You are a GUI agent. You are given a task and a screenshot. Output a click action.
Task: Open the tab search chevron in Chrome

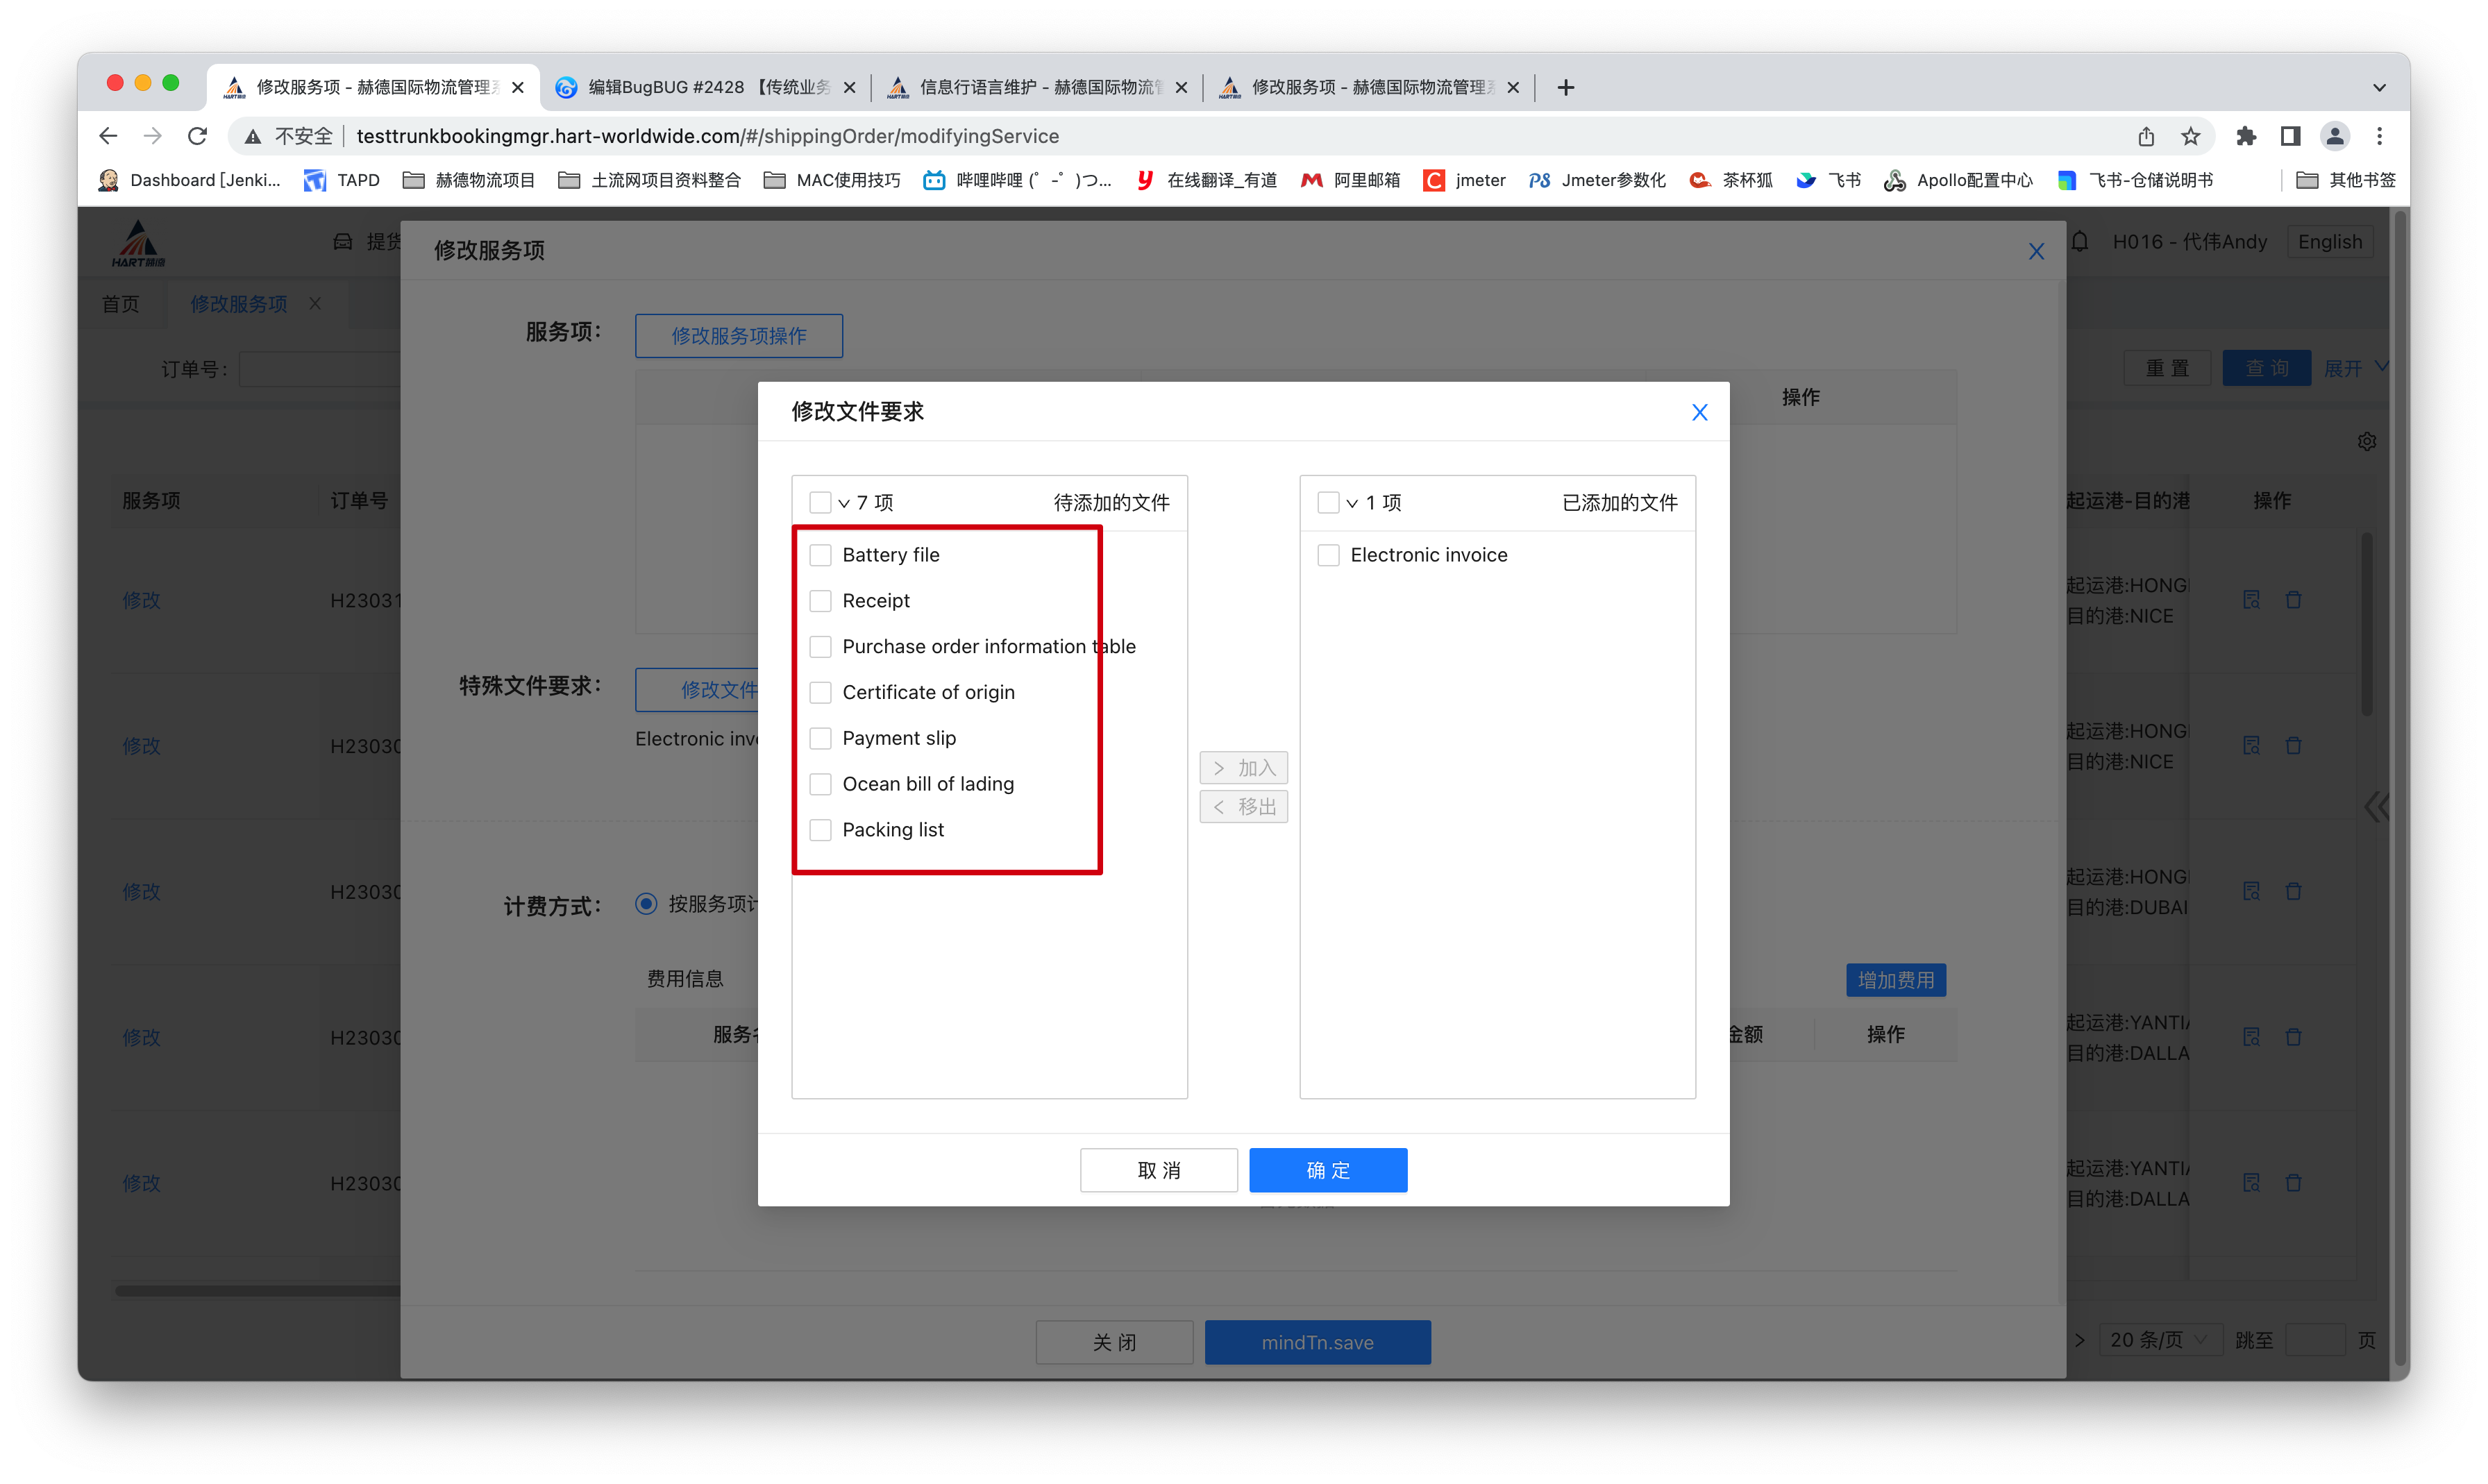pos(2379,88)
